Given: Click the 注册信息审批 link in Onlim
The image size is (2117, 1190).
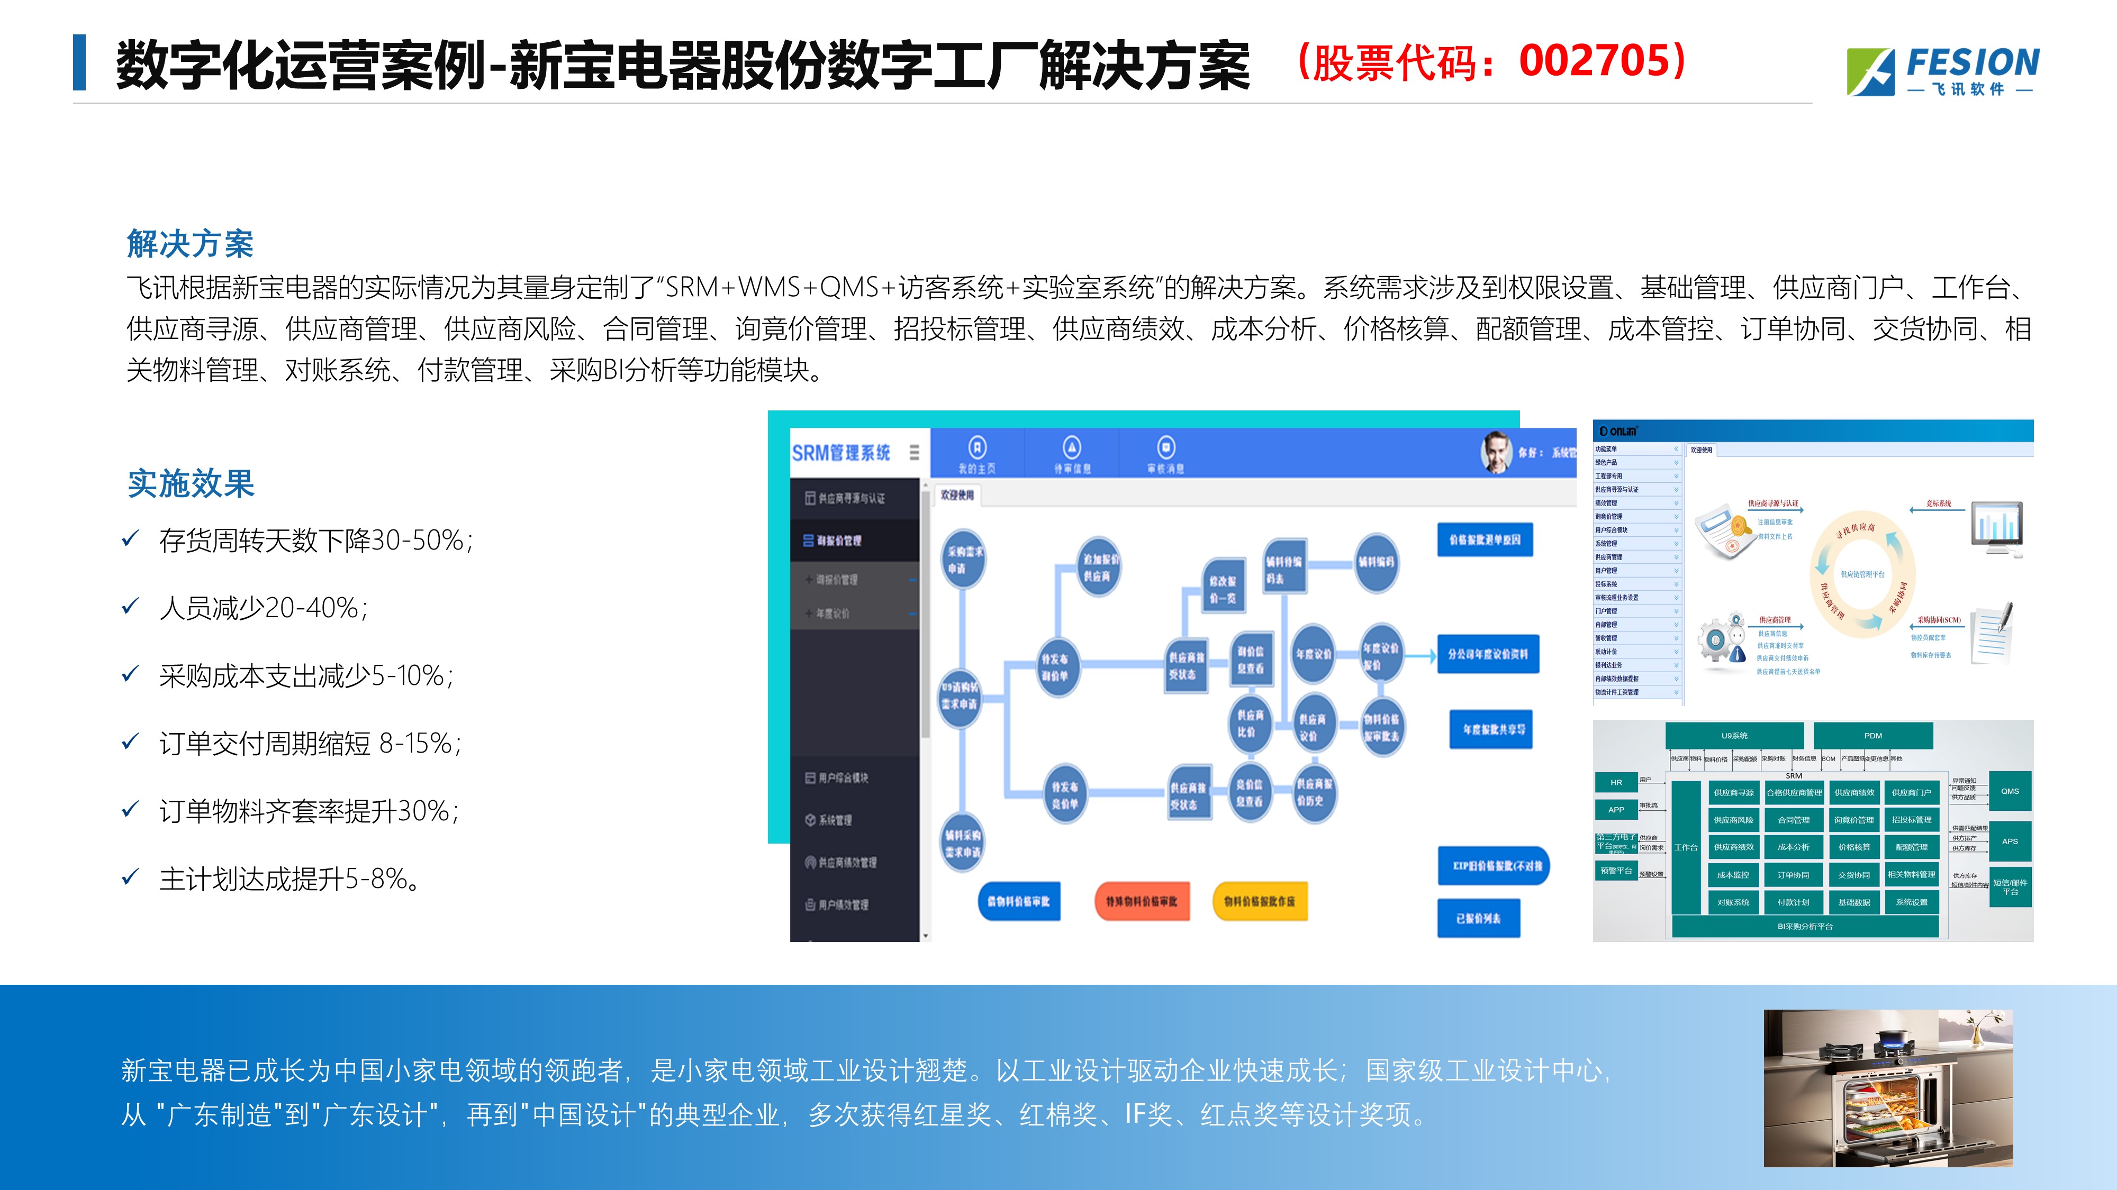Looking at the screenshot, I should pyautogui.click(x=1775, y=523).
